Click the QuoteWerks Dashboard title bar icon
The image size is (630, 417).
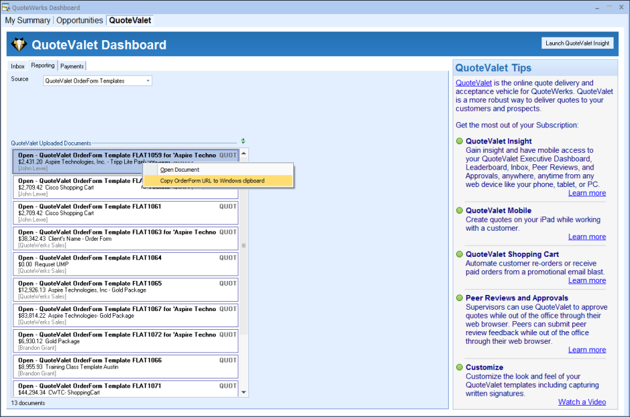[x=6, y=7]
